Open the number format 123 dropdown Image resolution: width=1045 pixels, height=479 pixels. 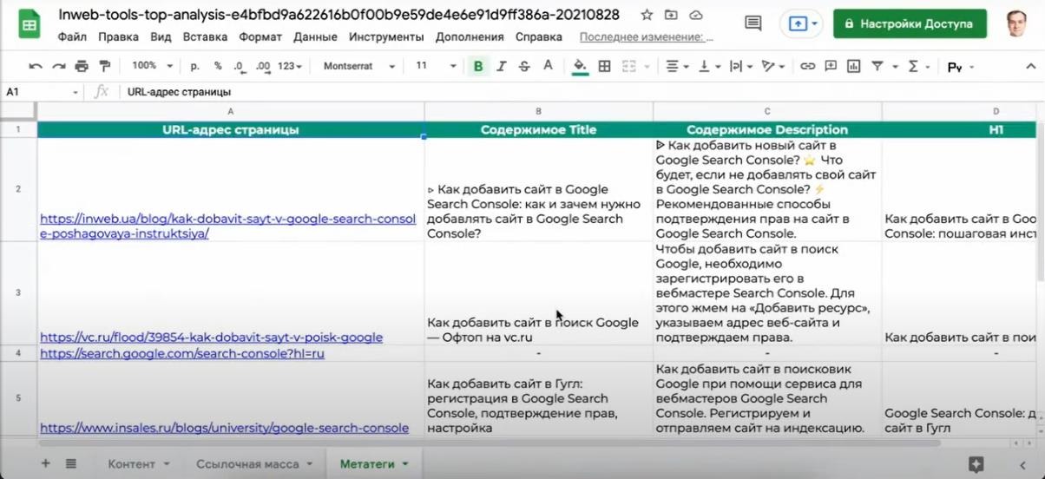click(291, 66)
